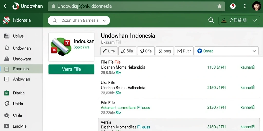Click the omg button
The height and width of the screenshot is (131, 263).
[x=165, y=51]
